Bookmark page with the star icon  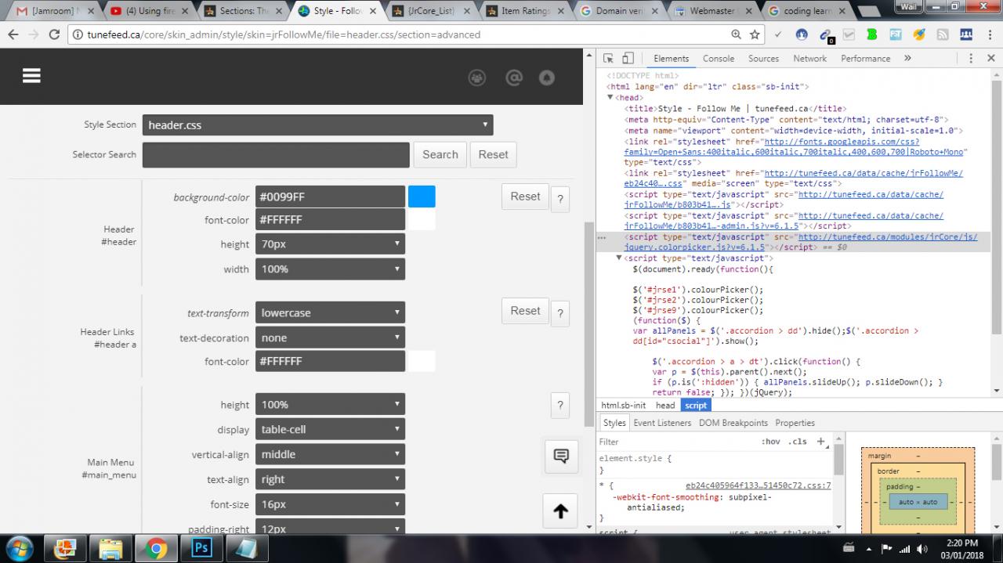click(755, 34)
